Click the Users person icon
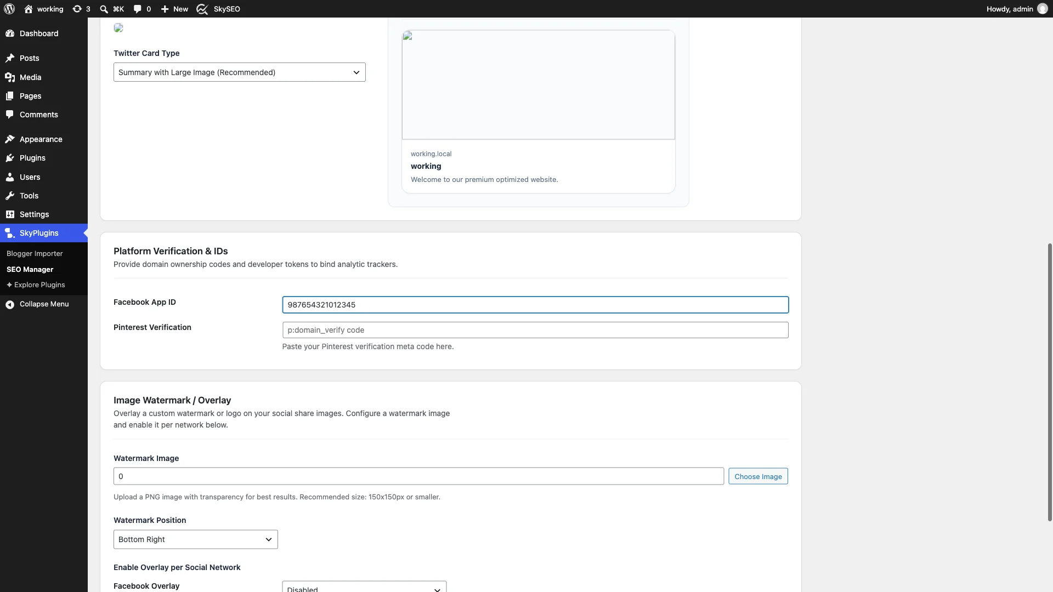Image resolution: width=1053 pixels, height=592 pixels. click(10, 177)
